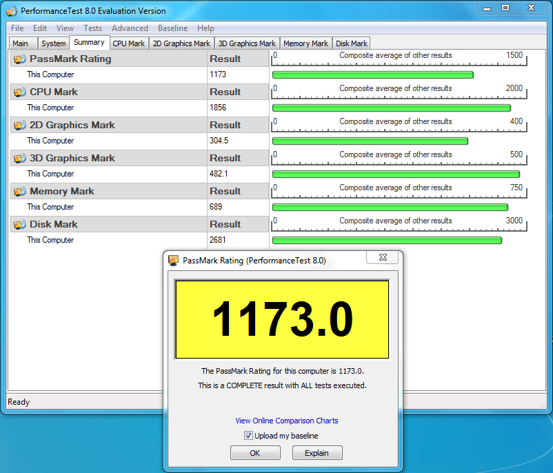Open the Tests menu
553x473 pixels.
point(92,28)
